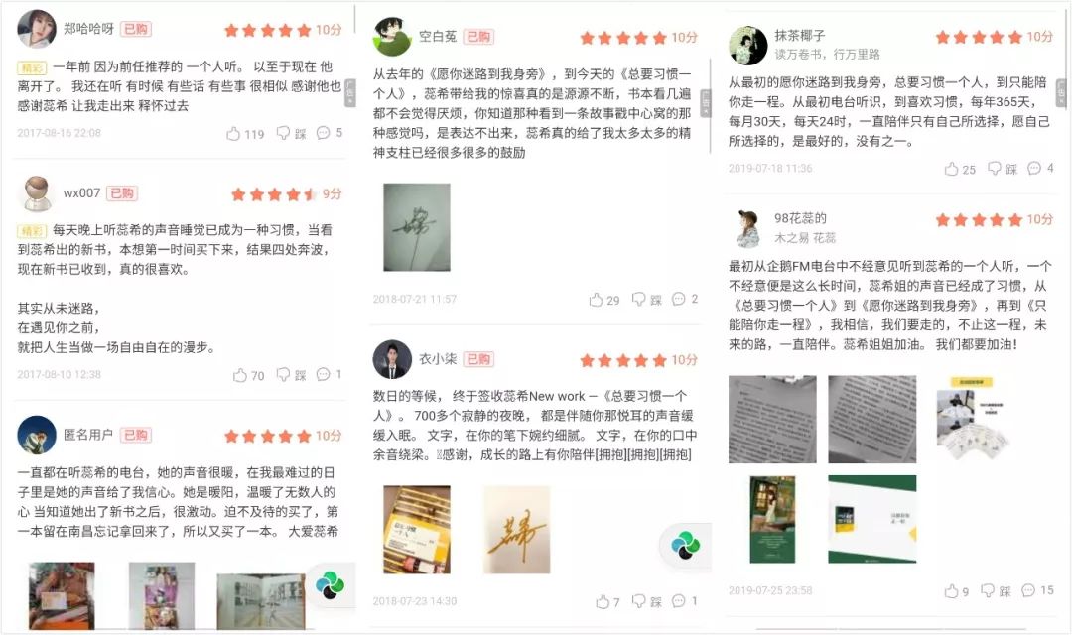
Task: Like 空白莵's review with 29 likes
Action: [x=604, y=300]
